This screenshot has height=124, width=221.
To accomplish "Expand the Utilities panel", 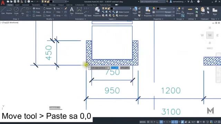I will click(192, 19).
